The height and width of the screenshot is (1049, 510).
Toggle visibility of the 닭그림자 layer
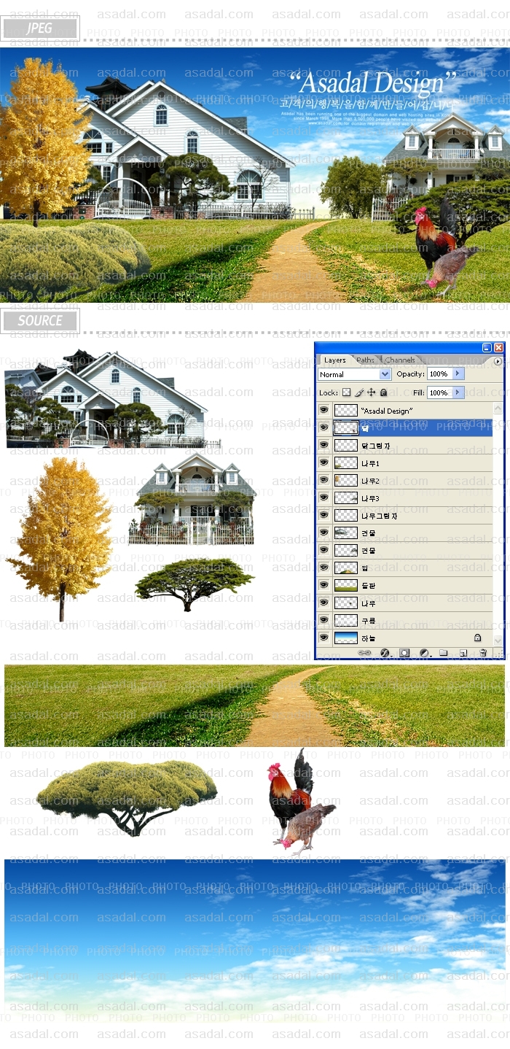pyautogui.click(x=324, y=445)
